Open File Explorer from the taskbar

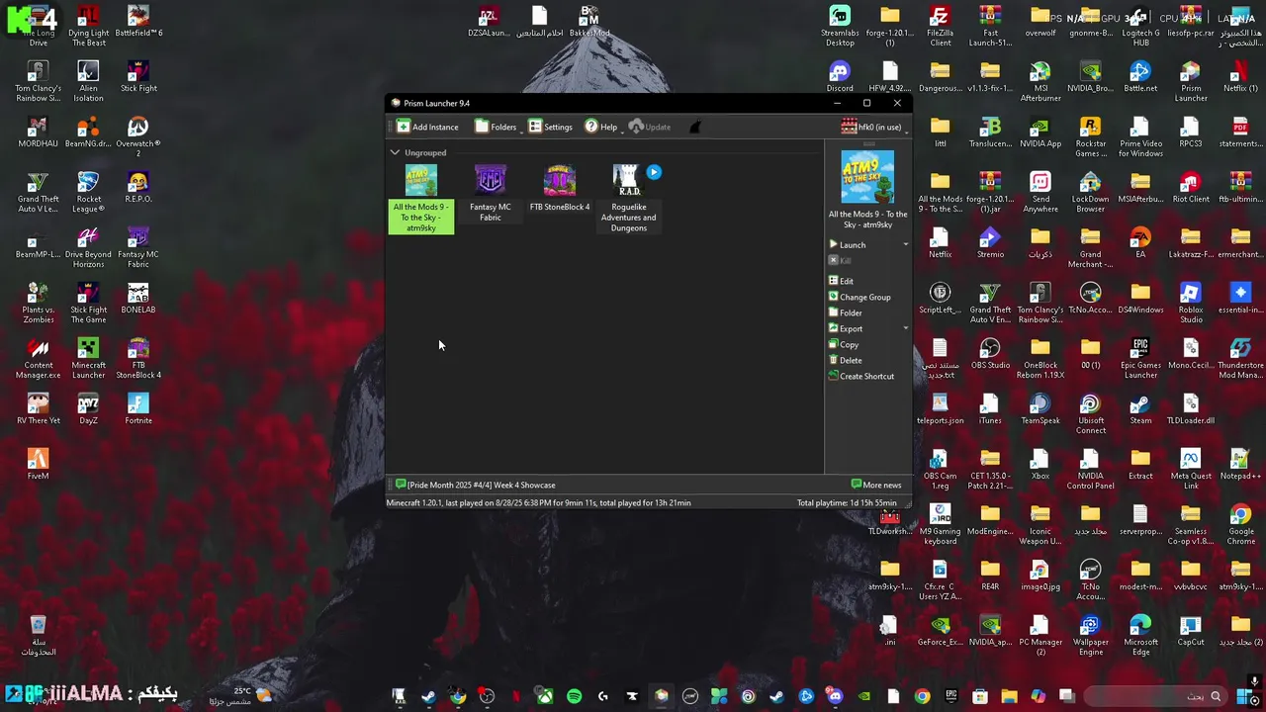click(x=1009, y=696)
